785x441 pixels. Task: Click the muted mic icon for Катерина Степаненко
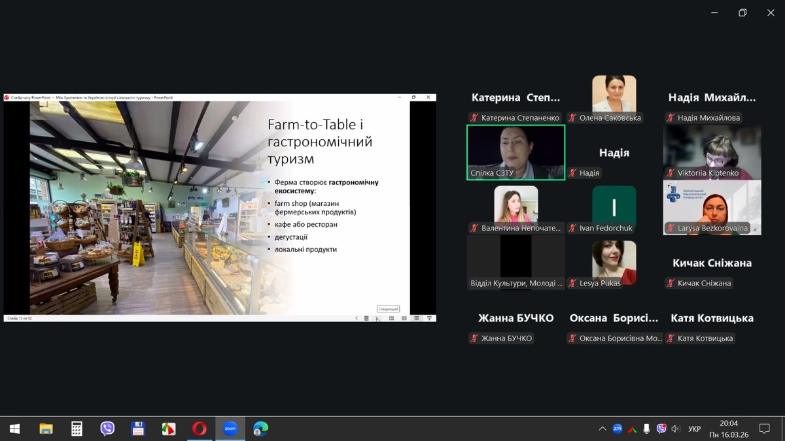[474, 118]
